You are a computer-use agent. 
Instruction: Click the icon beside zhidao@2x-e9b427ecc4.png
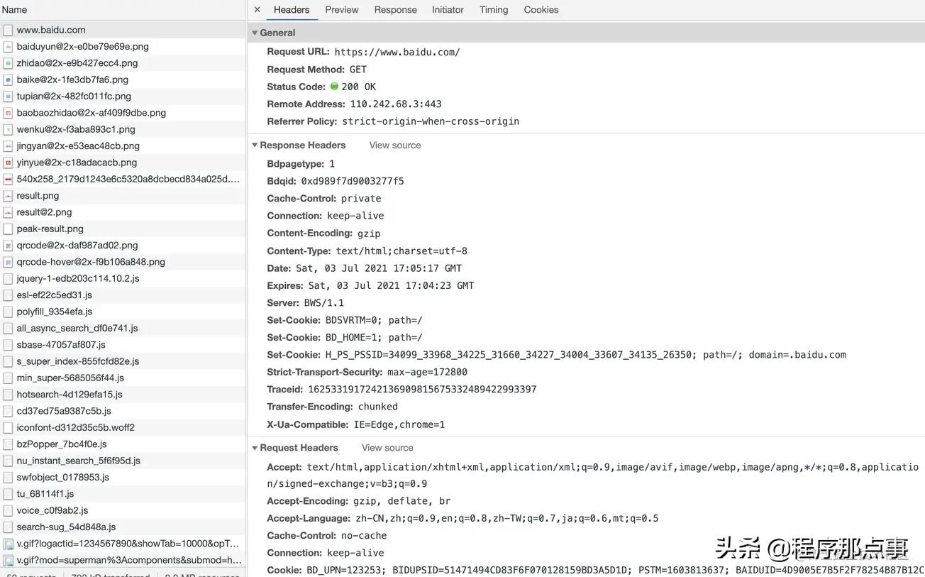[x=8, y=62]
